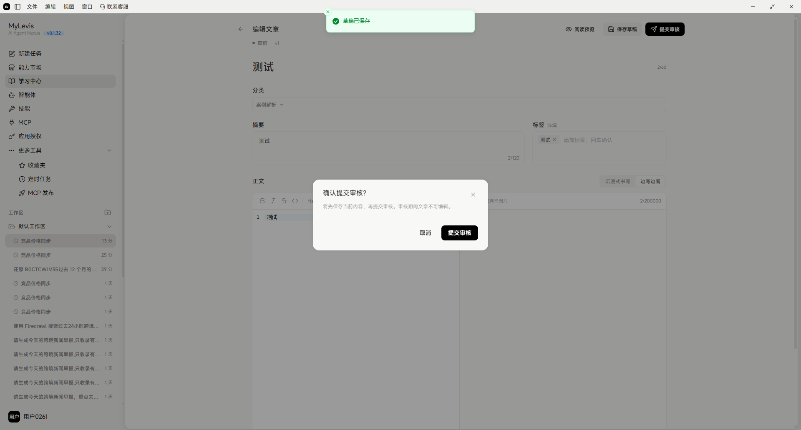Image resolution: width=801 pixels, height=430 pixels.
Task: Click the new workspace folder icon
Action: [x=108, y=212]
